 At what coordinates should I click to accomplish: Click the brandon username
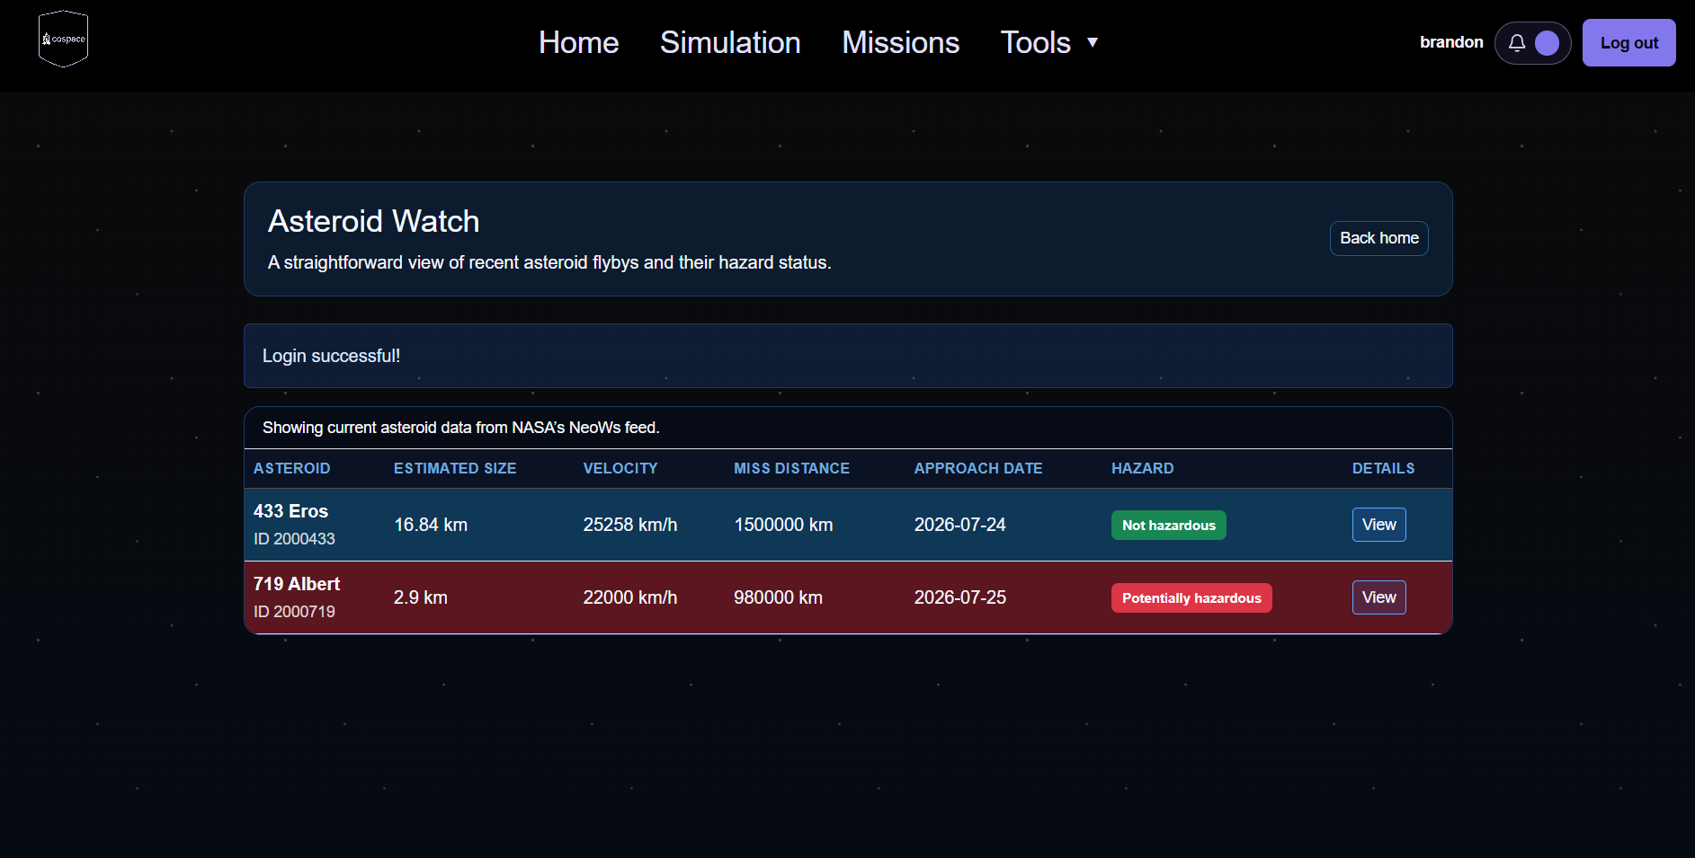pyautogui.click(x=1451, y=42)
